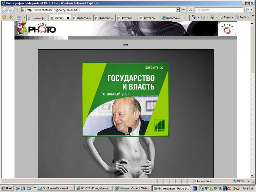
Task: Click the Refresh page icon
Action: [184, 10]
